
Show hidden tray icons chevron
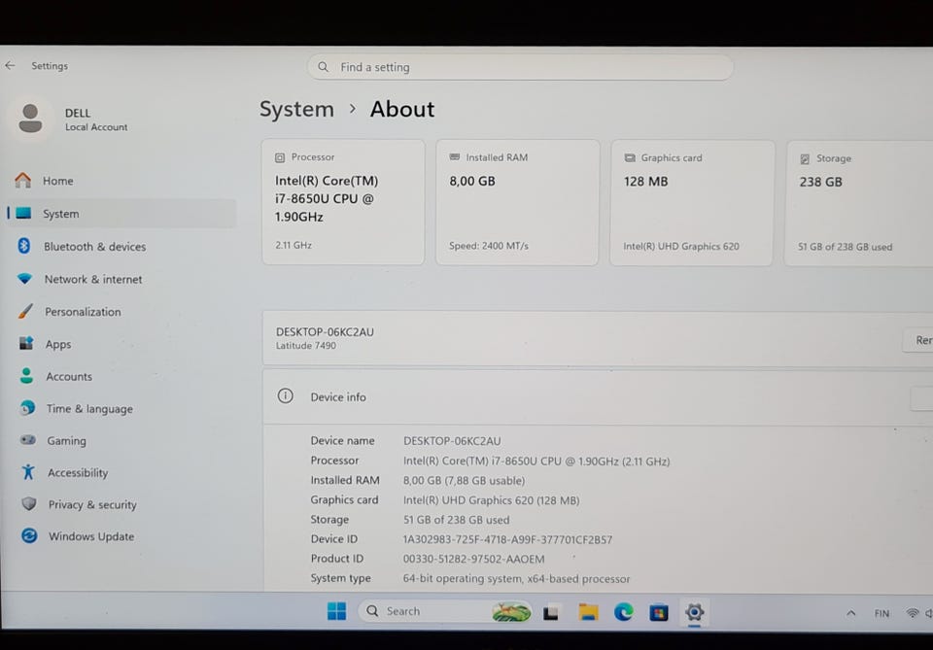tap(851, 613)
